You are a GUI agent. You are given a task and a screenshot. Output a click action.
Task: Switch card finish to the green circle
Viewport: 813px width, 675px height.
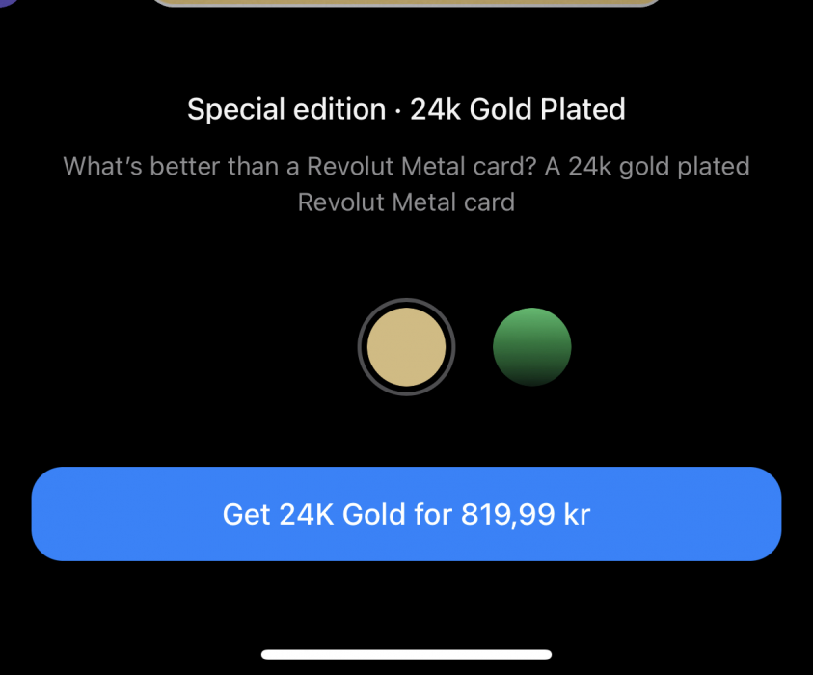point(532,347)
